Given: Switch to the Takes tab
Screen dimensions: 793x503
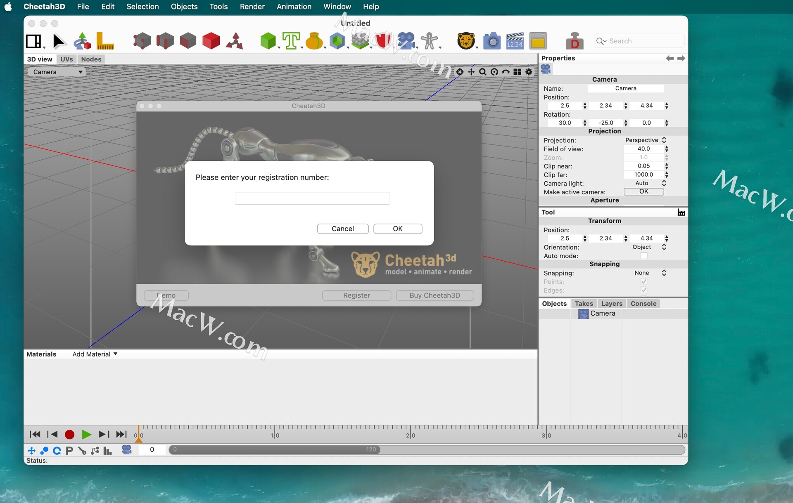Looking at the screenshot, I should (x=584, y=303).
